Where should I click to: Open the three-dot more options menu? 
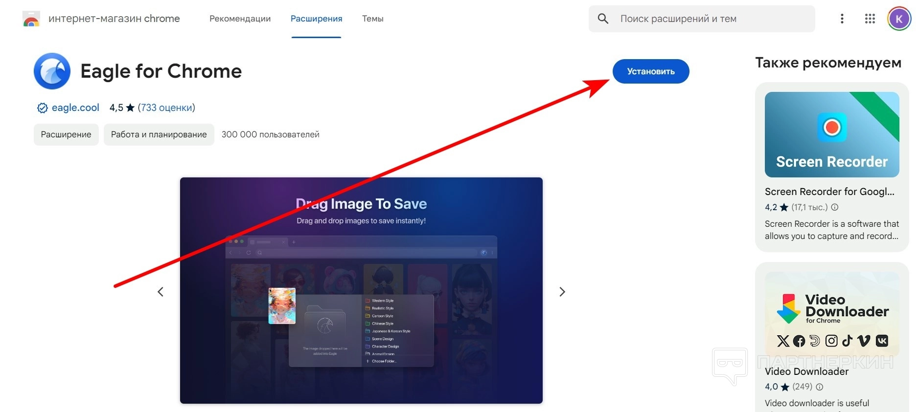coord(842,19)
